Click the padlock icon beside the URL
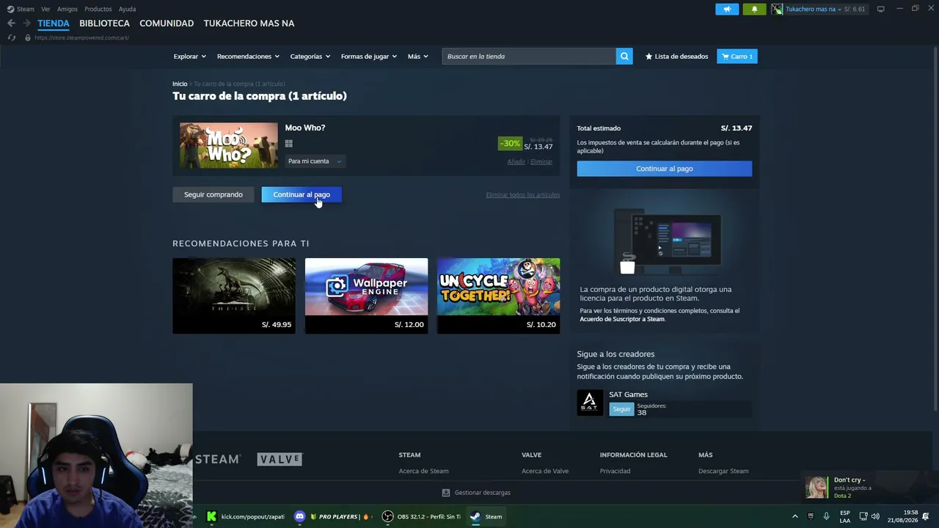This screenshot has width=939, height=528. click(28, 37)
